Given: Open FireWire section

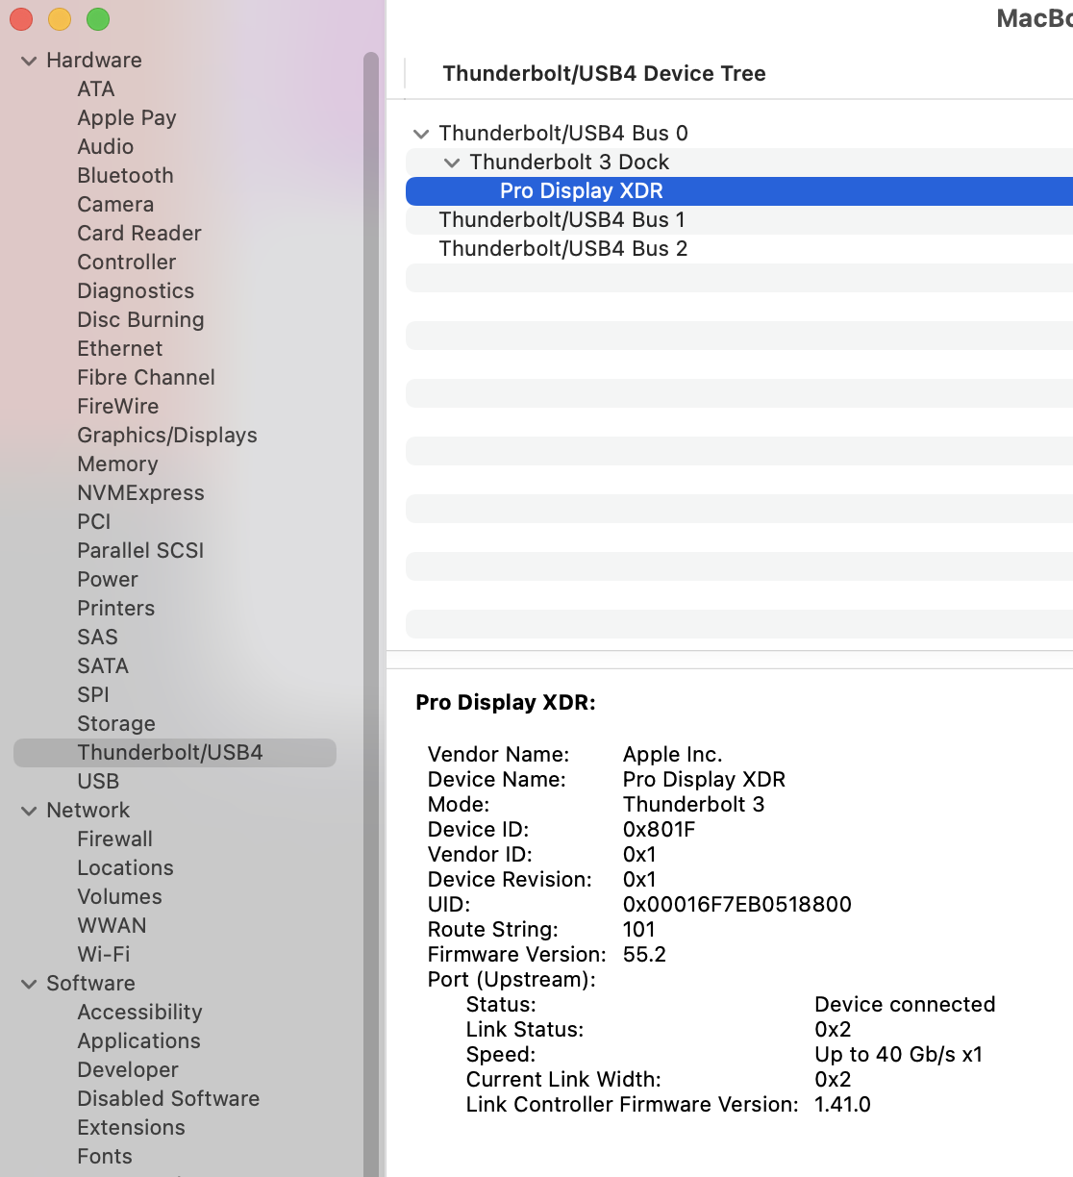Looking at the screenshot, I should 118,407.
